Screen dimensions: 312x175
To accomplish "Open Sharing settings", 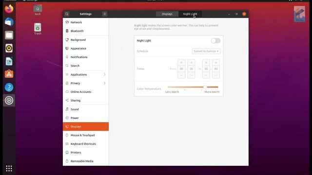I will pyautogui.click(x=86, y=101).
